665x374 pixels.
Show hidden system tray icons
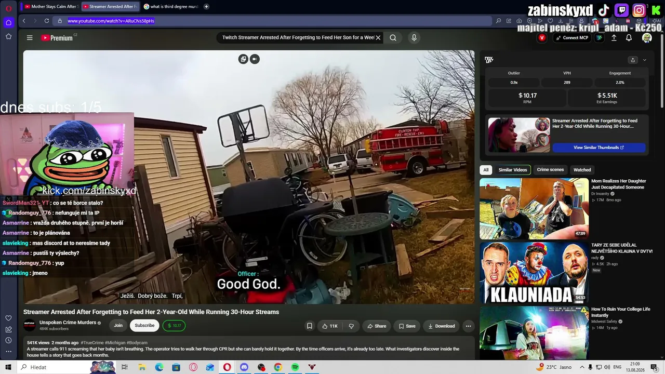tap(582, 367)
